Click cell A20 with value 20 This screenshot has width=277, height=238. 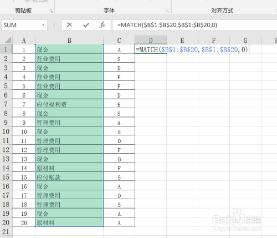pyautogui.click(x=24, y=222)
